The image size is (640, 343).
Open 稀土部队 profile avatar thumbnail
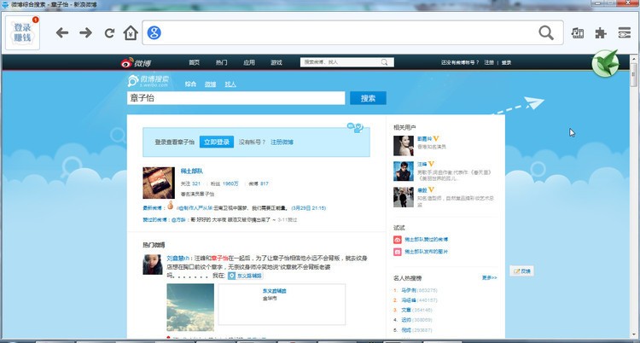point(159,183)
